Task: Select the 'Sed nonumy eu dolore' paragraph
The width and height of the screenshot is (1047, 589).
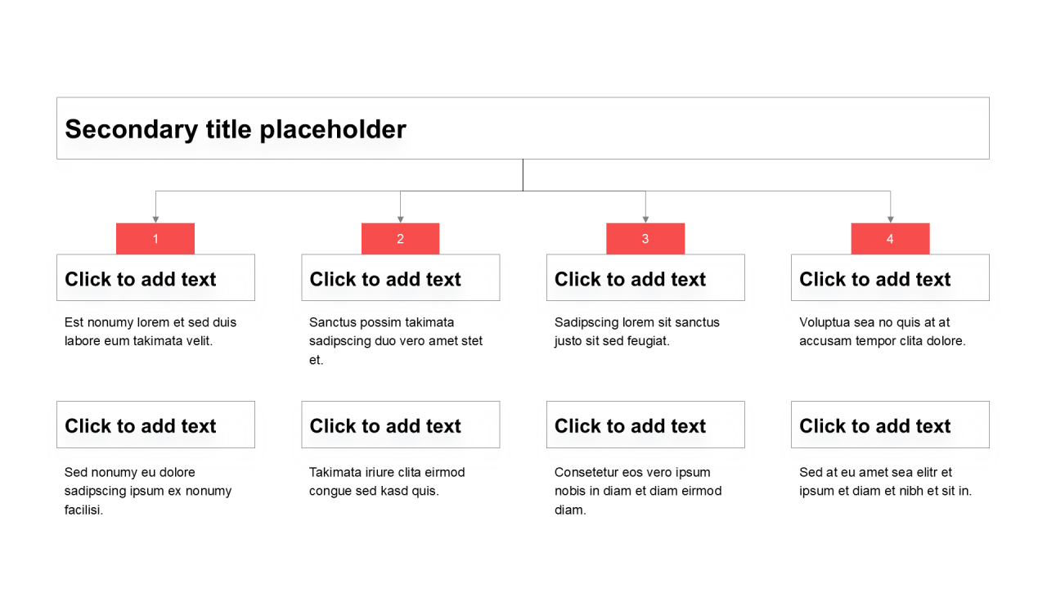Action: pyautogui.click(x=148, y=491)
